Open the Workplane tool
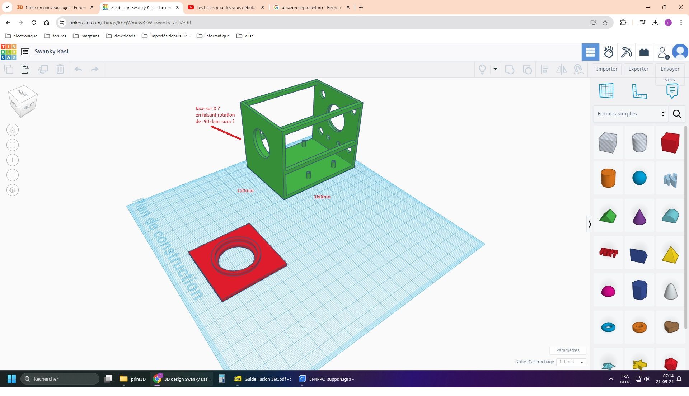Image resolution: width=689 pixels, height=396 pixels. click(606, 91)
